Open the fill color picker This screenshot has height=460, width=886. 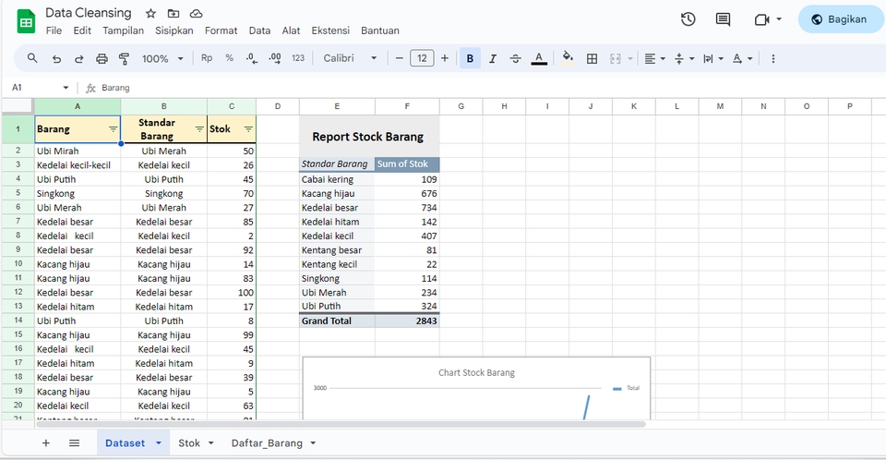568,58
